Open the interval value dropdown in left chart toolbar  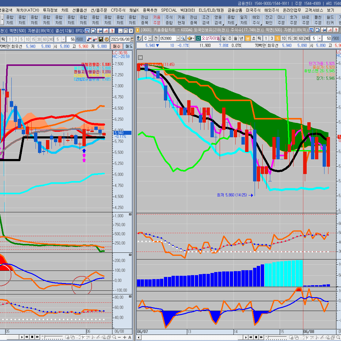(x=63, y=39)
